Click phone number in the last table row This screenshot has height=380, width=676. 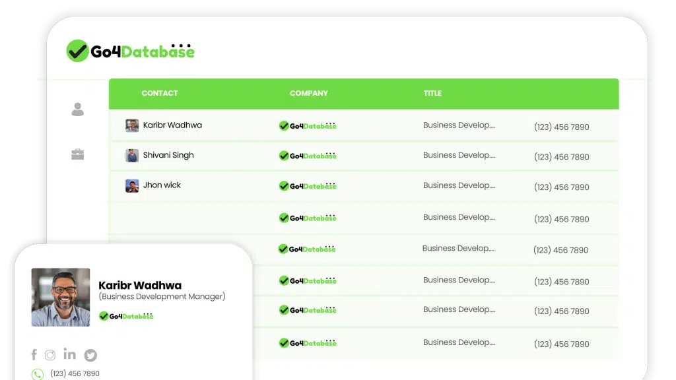coord(561,344)
